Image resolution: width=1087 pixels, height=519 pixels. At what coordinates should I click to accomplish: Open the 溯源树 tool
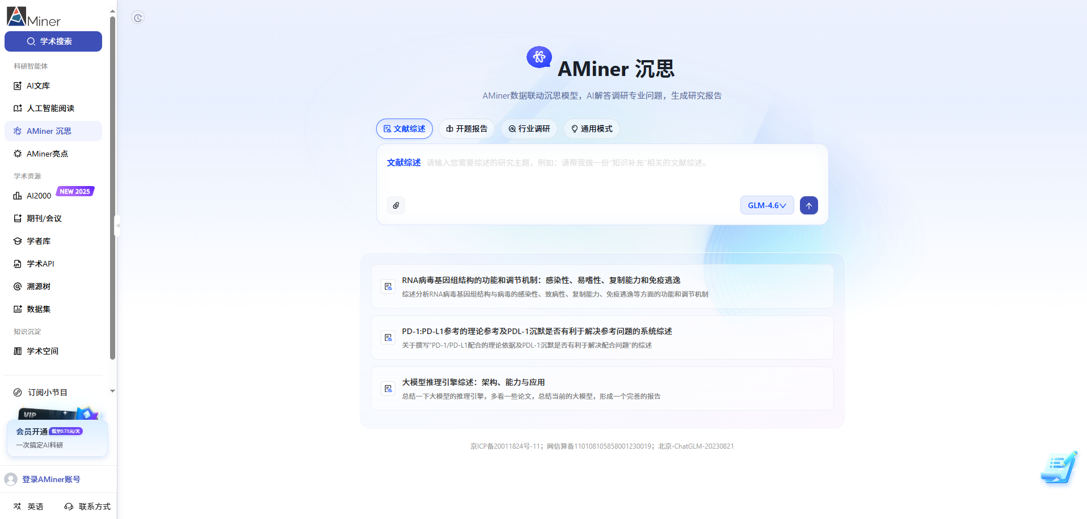click(x=39, y=286)
